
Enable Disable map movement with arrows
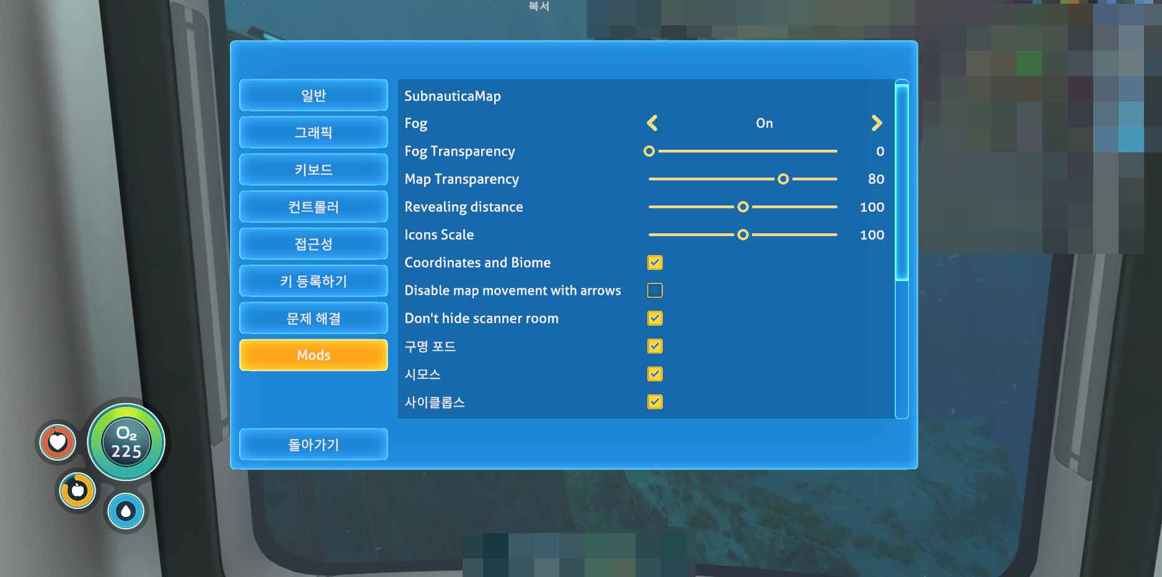[655, 290]
